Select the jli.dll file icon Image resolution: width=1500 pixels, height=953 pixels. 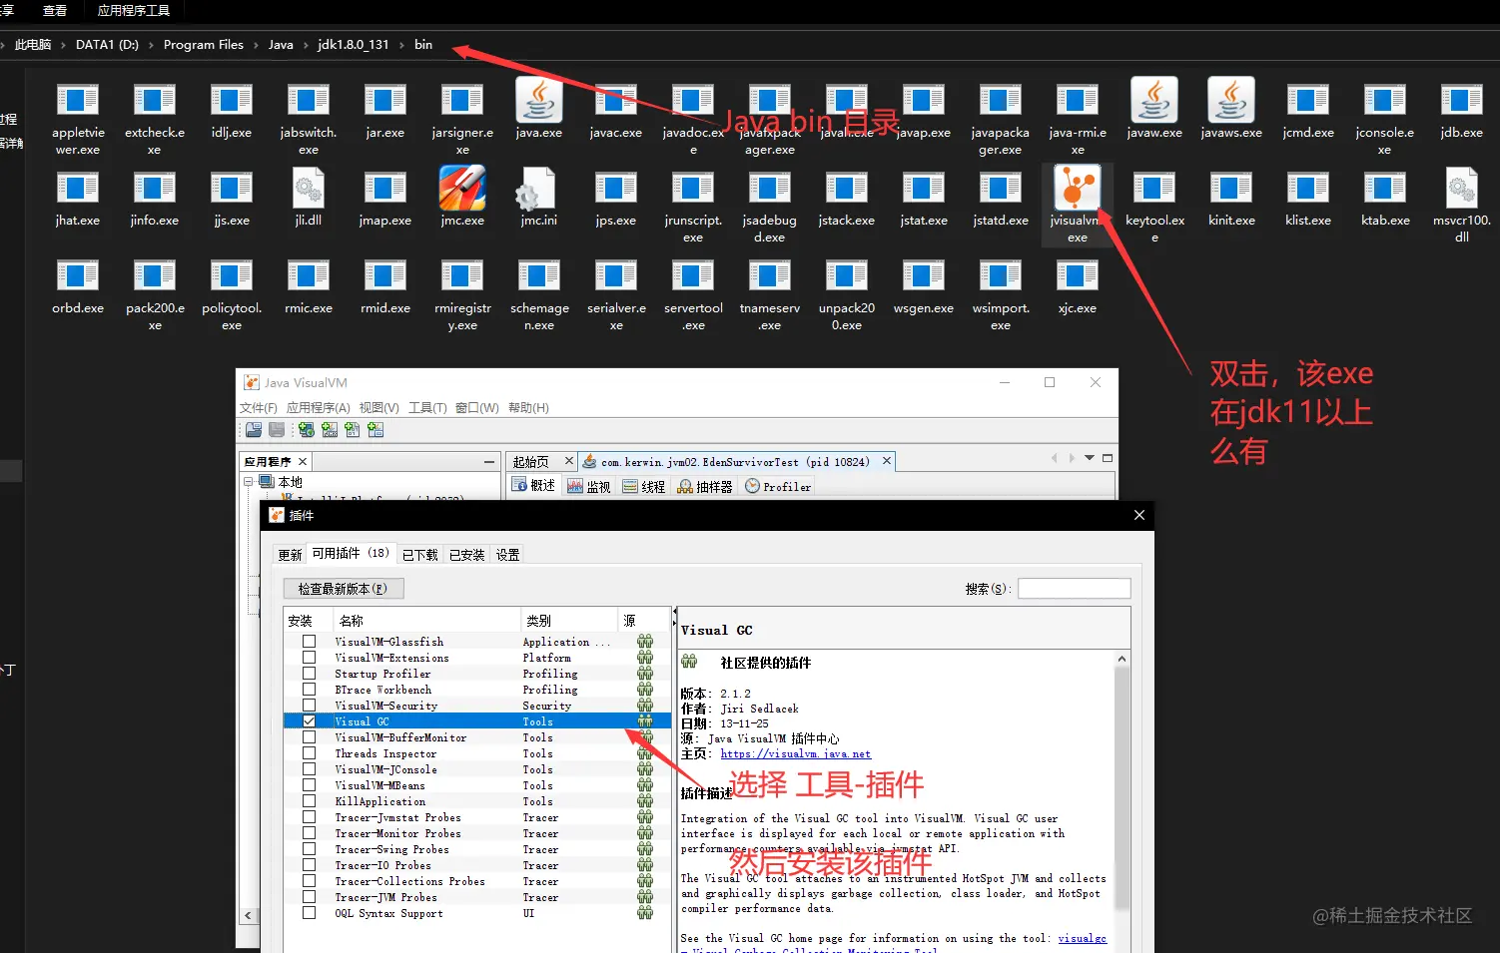(x=309, y=188)
